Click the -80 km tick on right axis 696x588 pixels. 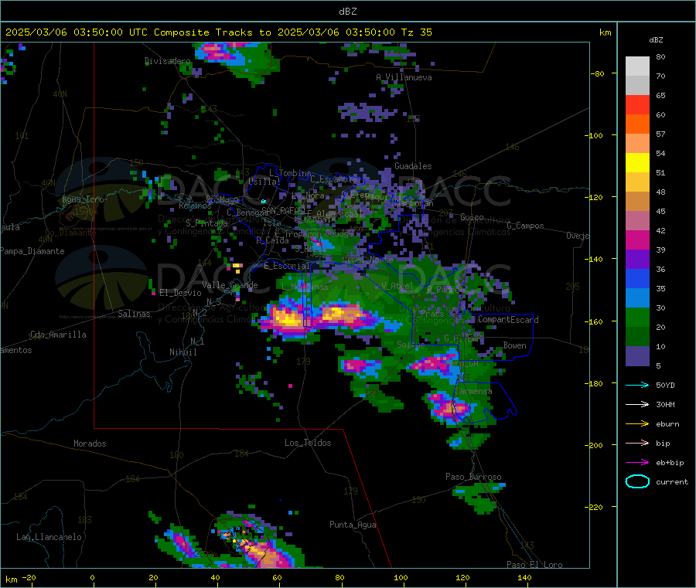point(597,73)
